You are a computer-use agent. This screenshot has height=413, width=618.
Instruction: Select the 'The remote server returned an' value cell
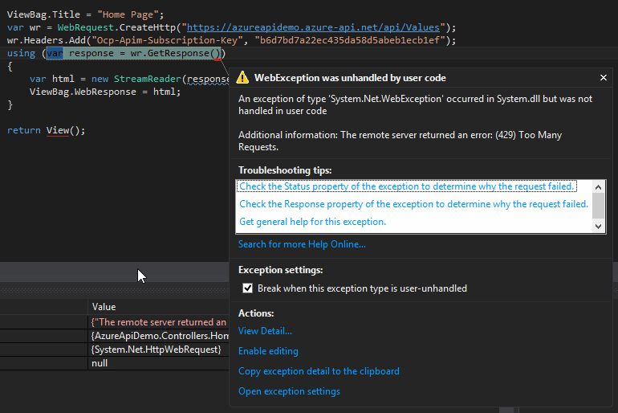158,322
